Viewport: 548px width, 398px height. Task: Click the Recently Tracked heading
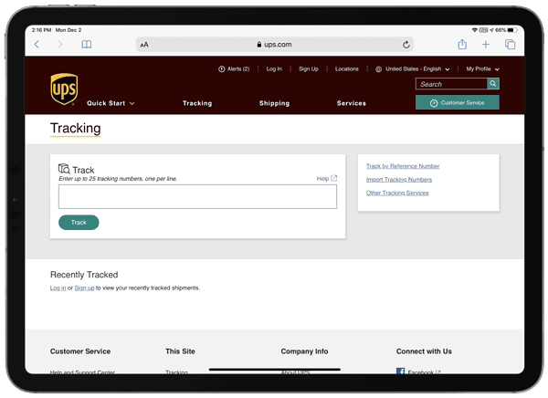click(84, 275)
